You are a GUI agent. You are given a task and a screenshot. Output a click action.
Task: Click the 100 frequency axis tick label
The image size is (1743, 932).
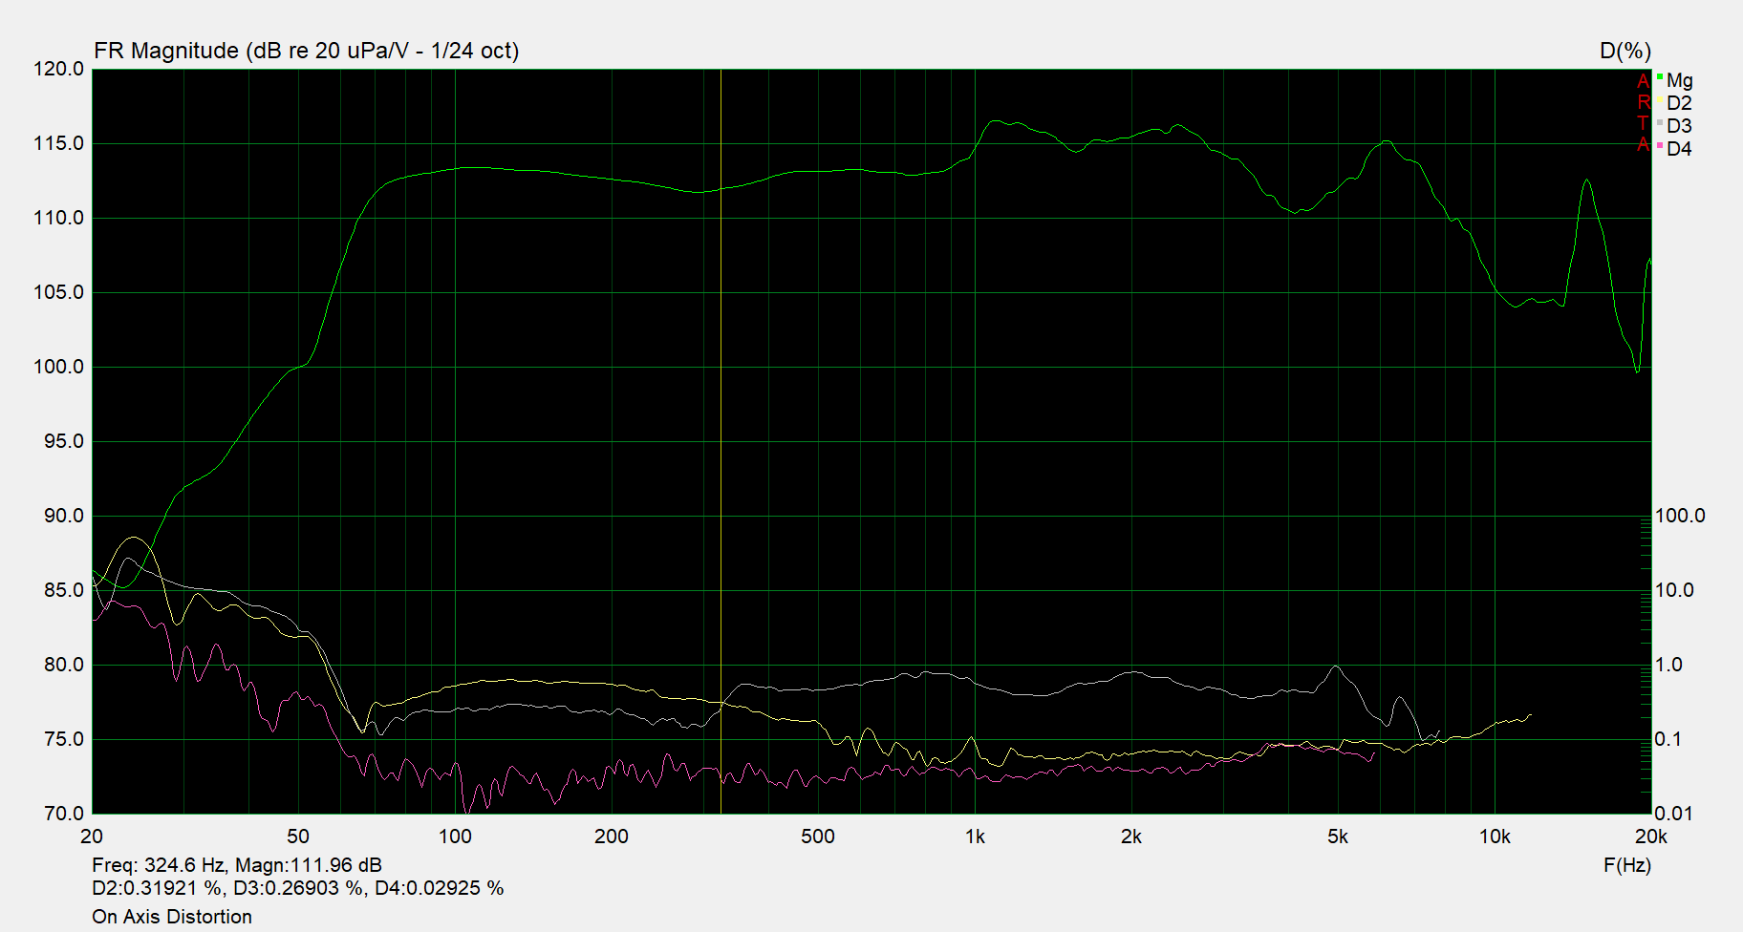coord(455,837)
